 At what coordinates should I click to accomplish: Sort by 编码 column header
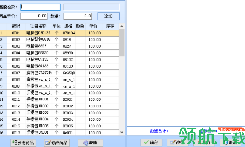pyautogui.click(x=16, y=26)
